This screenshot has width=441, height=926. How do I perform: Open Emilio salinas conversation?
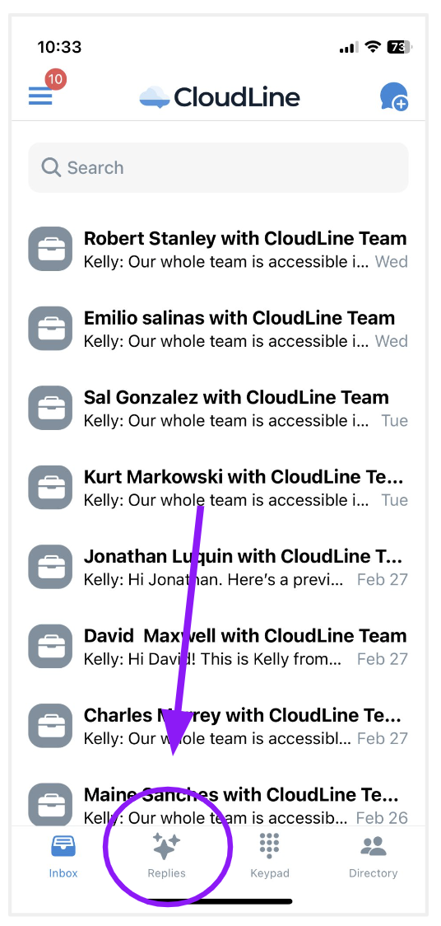[218, 329]
